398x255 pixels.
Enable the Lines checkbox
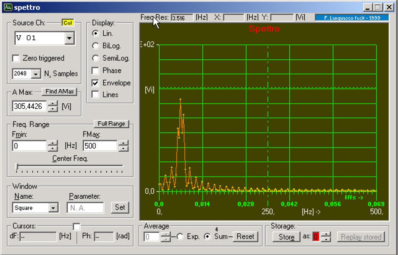[x=96, y=95]
